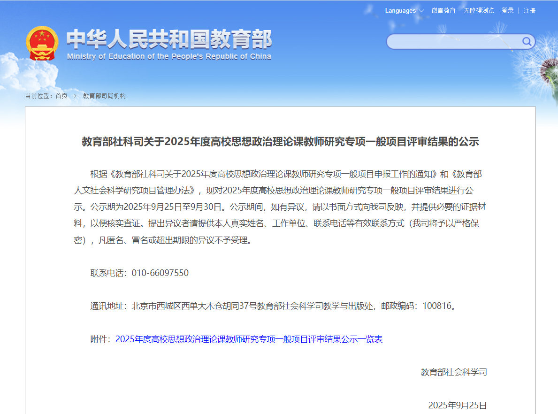Go to 首页 in the breadcrumb
Image resolution: width=558 pixels, height=414 pixels.
(x=61, y=96)
